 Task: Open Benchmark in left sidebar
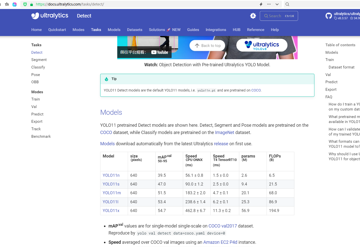pos(41,136)
